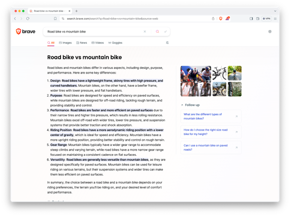Click the large cyclists racing thumbnail

click(x=196, y=81)
